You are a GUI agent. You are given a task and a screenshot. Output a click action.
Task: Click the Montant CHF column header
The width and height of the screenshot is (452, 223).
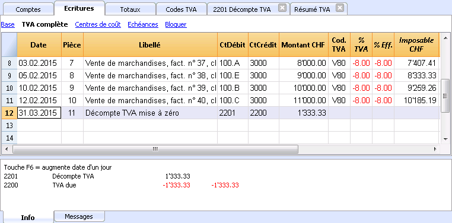pos(304,44)
